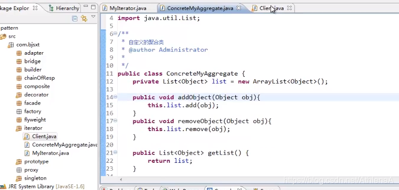
Task: Select the flyweight package
Action: click(35, 120)
